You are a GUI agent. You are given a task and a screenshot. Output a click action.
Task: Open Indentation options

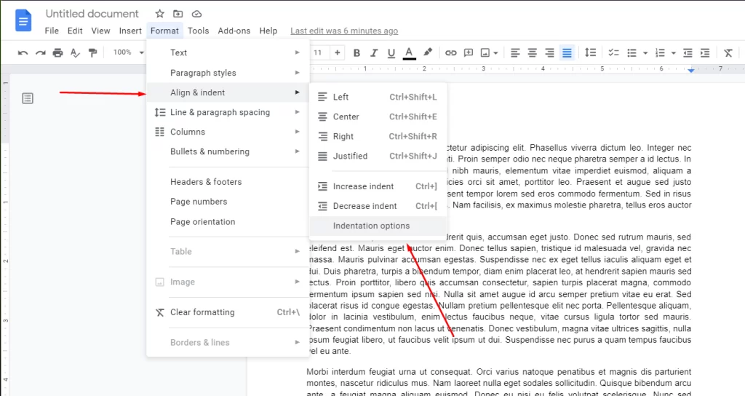(x=378, y=226)
